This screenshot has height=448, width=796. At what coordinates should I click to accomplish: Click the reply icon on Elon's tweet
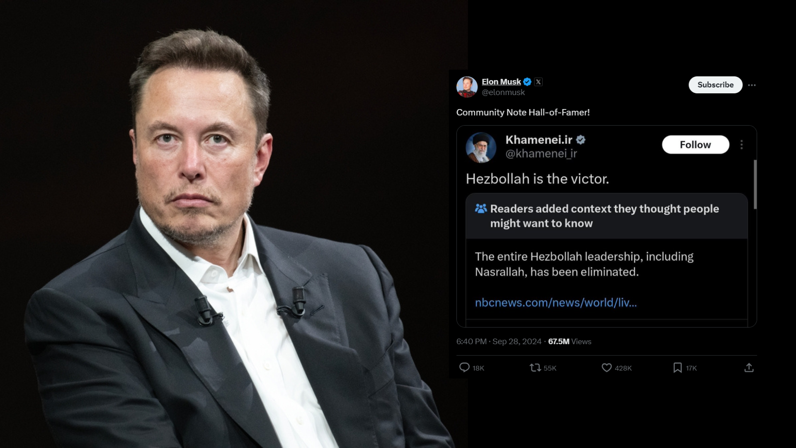pos(465,368)
